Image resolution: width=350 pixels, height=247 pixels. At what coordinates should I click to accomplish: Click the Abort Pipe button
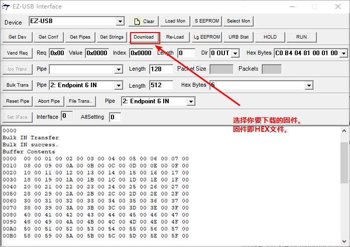49,101
